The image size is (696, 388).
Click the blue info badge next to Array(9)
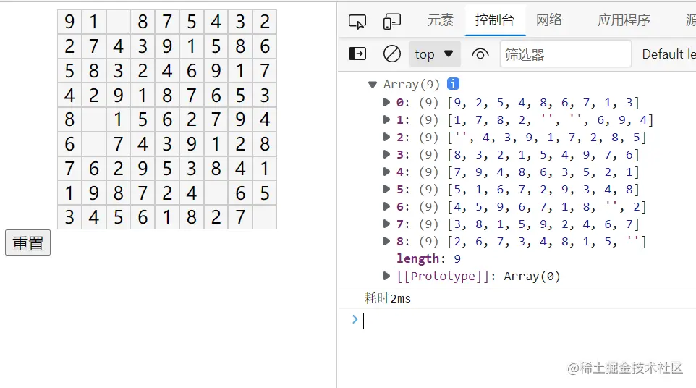point(453,83)
